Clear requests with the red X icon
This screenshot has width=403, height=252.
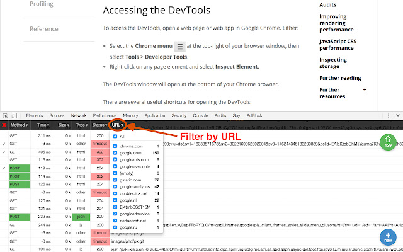4,125
